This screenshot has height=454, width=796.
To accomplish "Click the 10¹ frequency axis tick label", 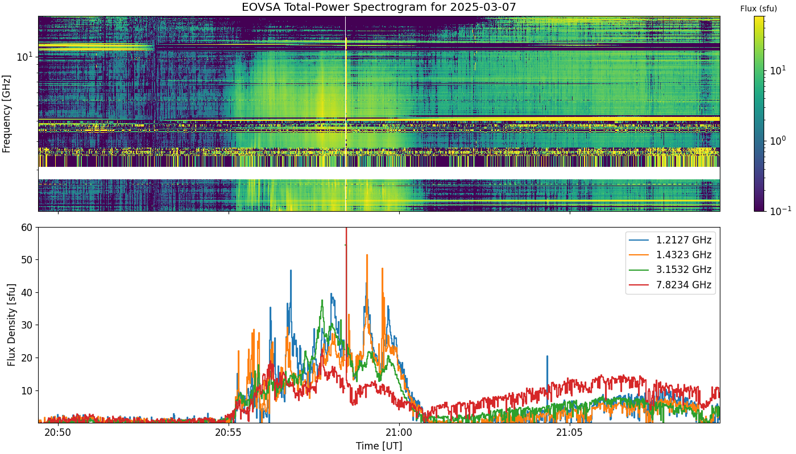I will point(25,56).
